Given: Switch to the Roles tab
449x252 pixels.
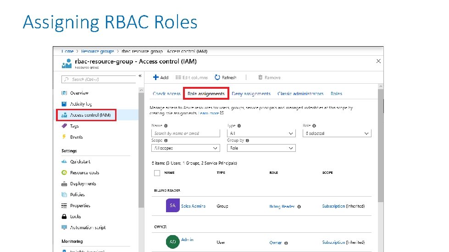Looking at the screenshot, I should tap(336, 94).
